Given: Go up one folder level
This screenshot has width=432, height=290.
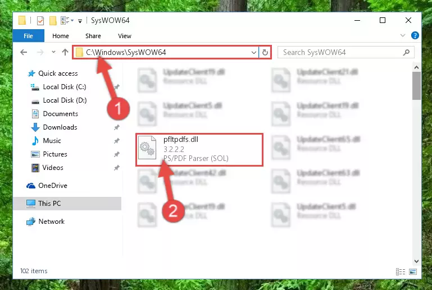Looking at the screenshot, I should tap(65, 52).
